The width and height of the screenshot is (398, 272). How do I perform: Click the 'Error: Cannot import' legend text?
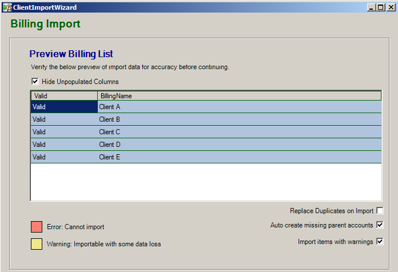(x=75, y=227)
